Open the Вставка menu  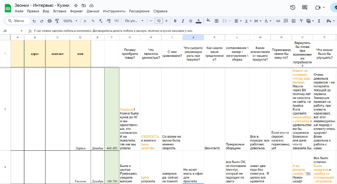[60, 11]
